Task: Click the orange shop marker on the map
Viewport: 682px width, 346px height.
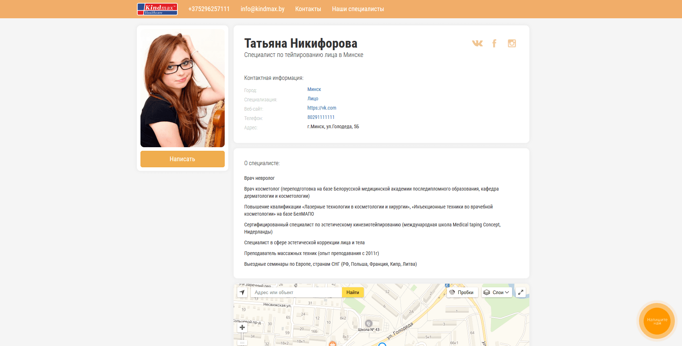Action: (x=332, y=343)
